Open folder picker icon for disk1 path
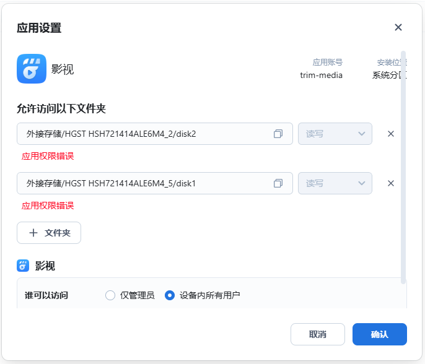Viewport: 425px width, 364px height. 278,183
